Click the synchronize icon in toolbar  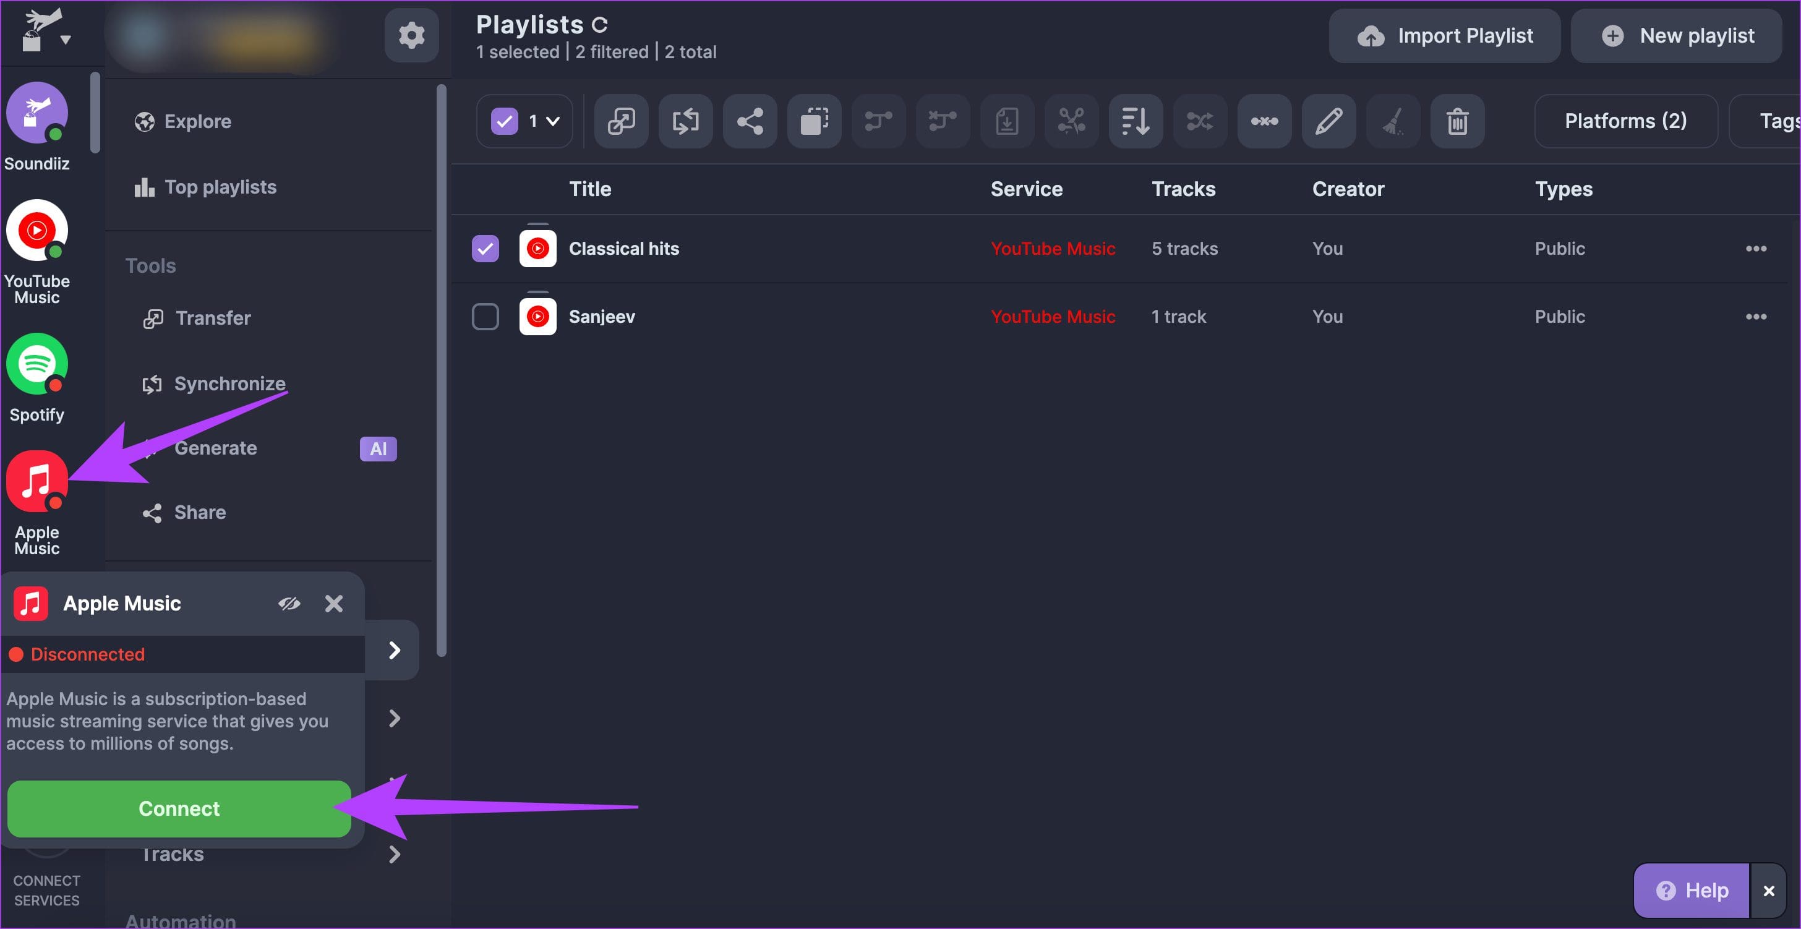[685, 121]
